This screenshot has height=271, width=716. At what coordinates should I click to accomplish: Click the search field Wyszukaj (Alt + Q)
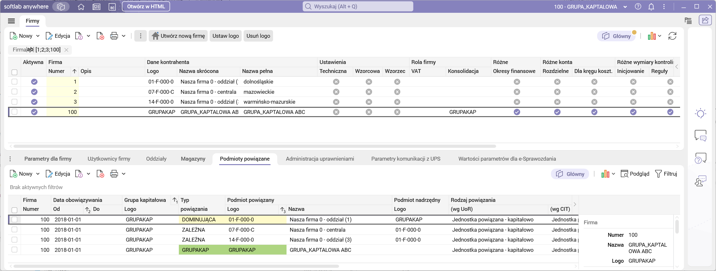point(358,7)
